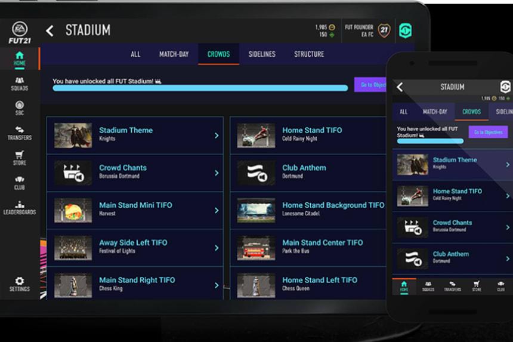The height and width of the screenshot is (342, 513).
Task: Open Home Stand TIFO Cold Rainy Night on tablet
Action: [308, 135]
